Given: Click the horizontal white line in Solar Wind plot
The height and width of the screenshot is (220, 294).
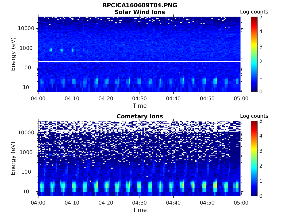Looking at the screenshot, I should point(140,61).
